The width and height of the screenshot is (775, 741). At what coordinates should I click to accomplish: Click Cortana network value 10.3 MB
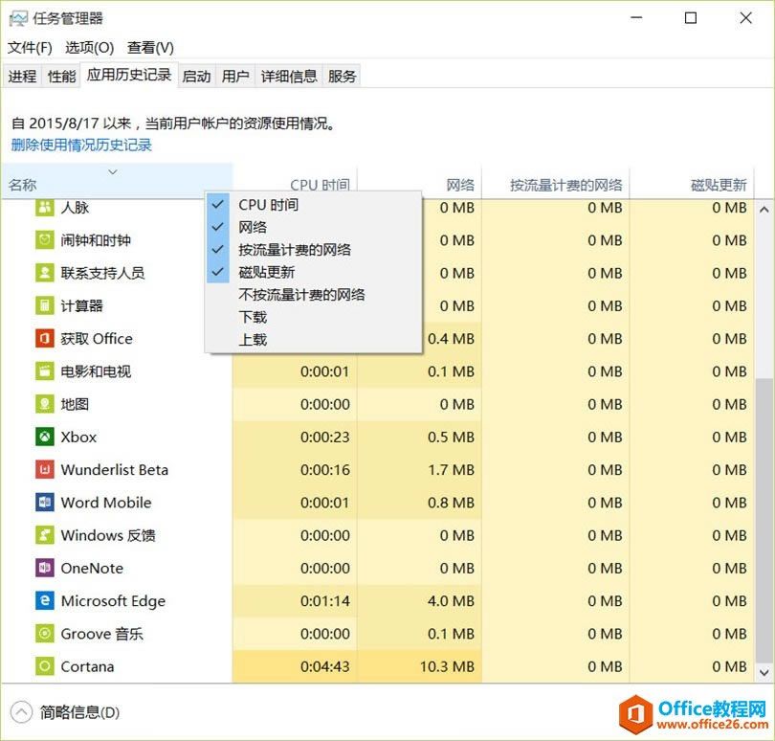(x=447, y=666)
